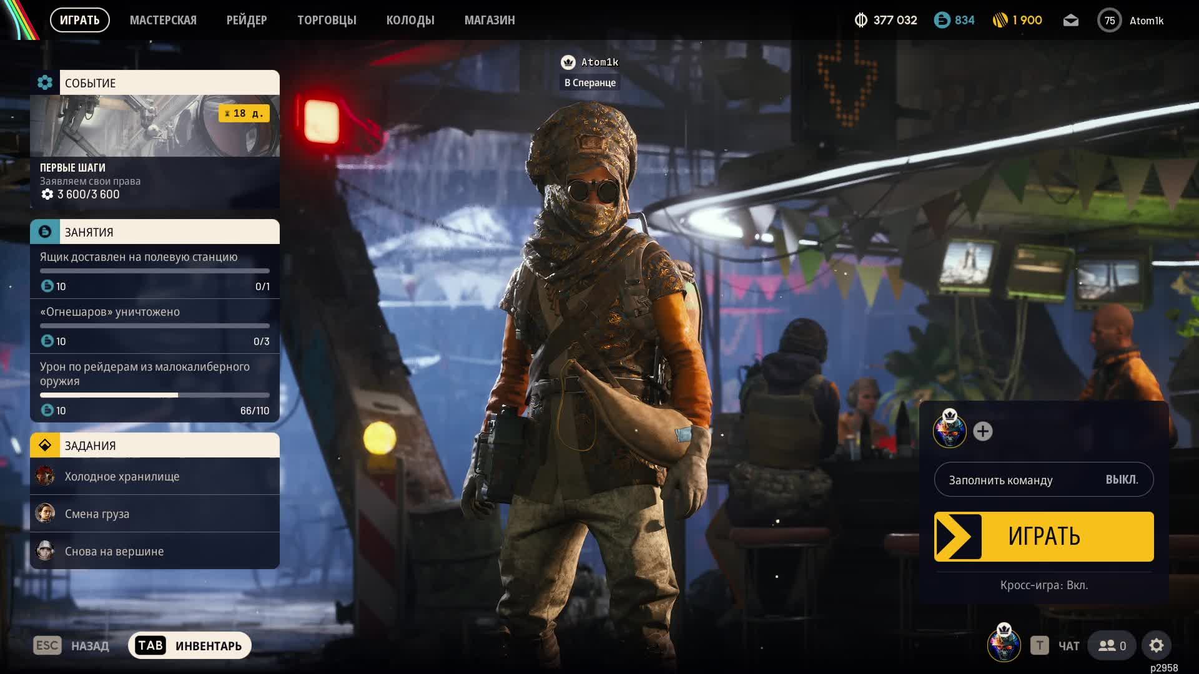Open Инвентарь with the TAB button
Screen dimensions: 1199x674
[x=190, y=645]
